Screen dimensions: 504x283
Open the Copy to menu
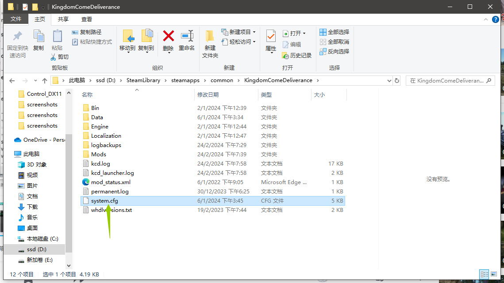pyautogui.click(x=146, y=41)
